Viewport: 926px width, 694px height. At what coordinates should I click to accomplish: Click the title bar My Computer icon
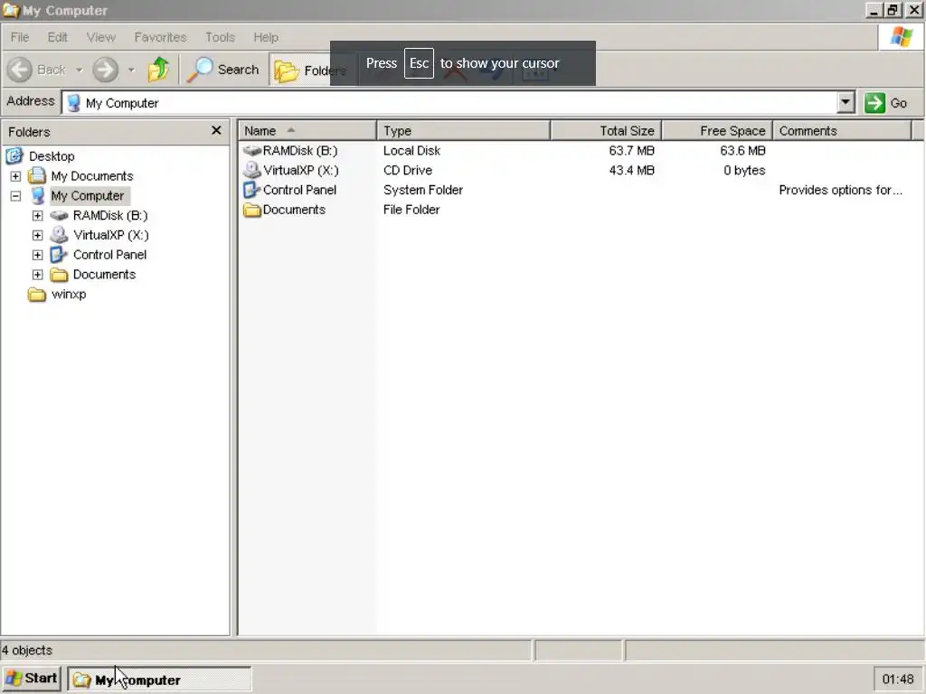11,10
